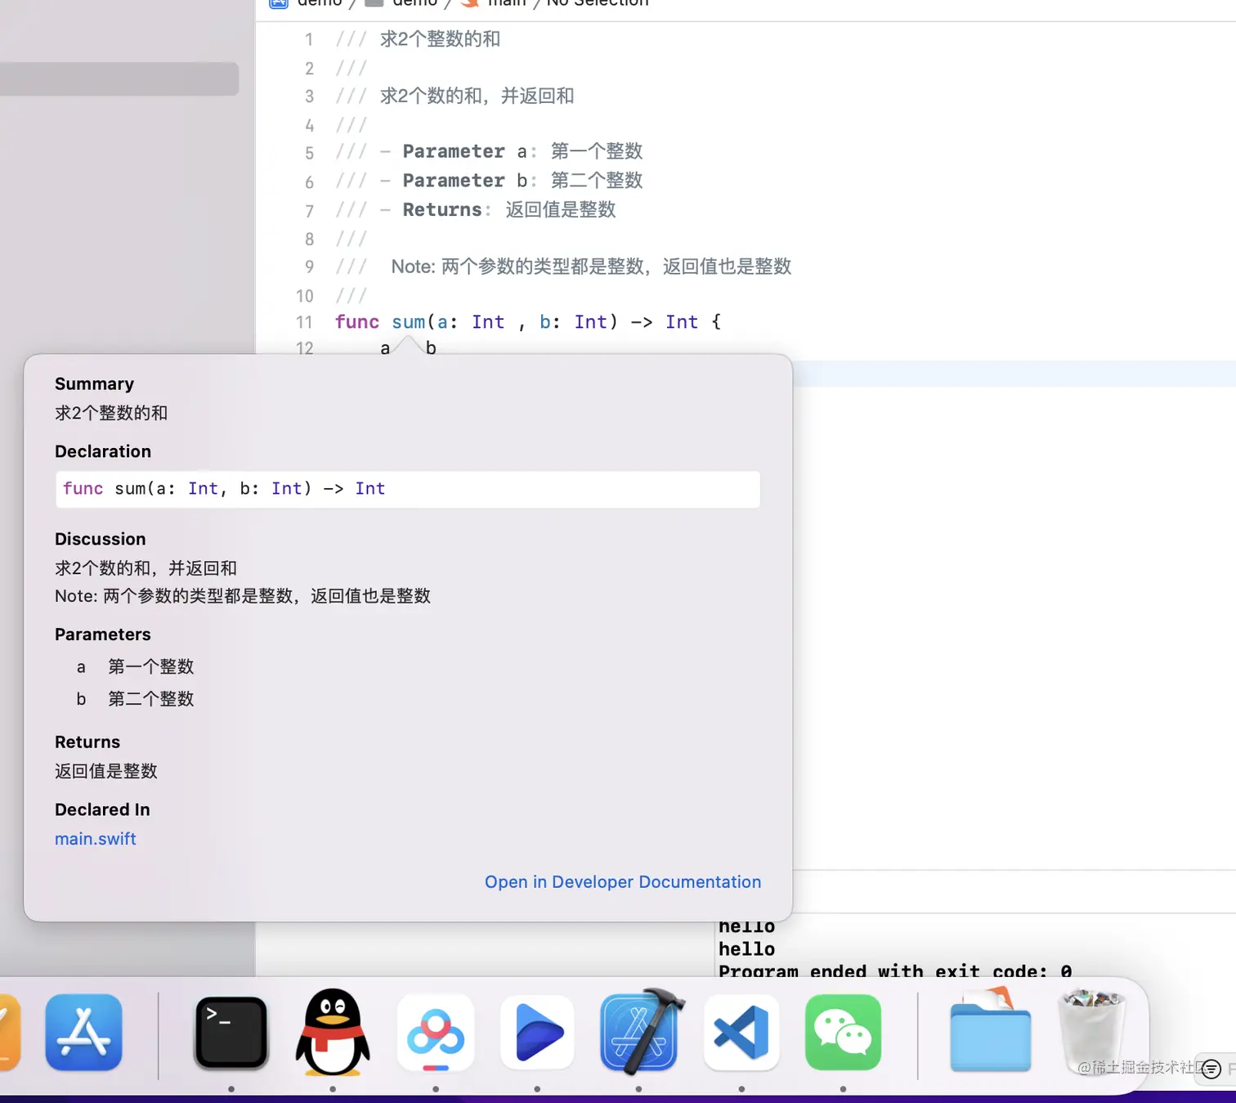Click the sum function name on line 11
Image resolution: width=1236 pixels, height=1103 pixels.
click(408, 322)
